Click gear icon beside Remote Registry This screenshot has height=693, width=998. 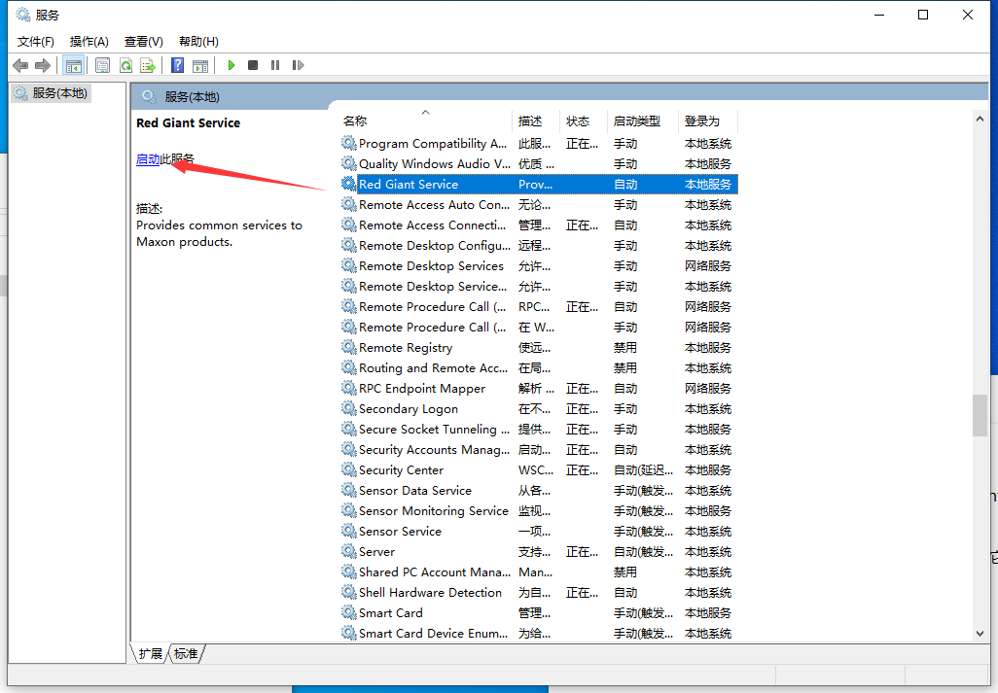click(349, 347)
